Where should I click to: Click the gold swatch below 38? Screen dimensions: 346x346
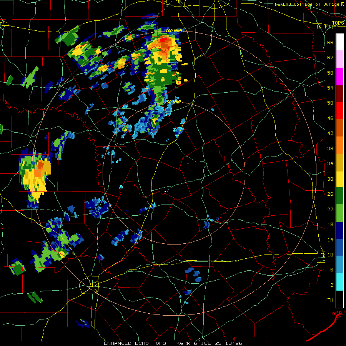coord(339,163)
